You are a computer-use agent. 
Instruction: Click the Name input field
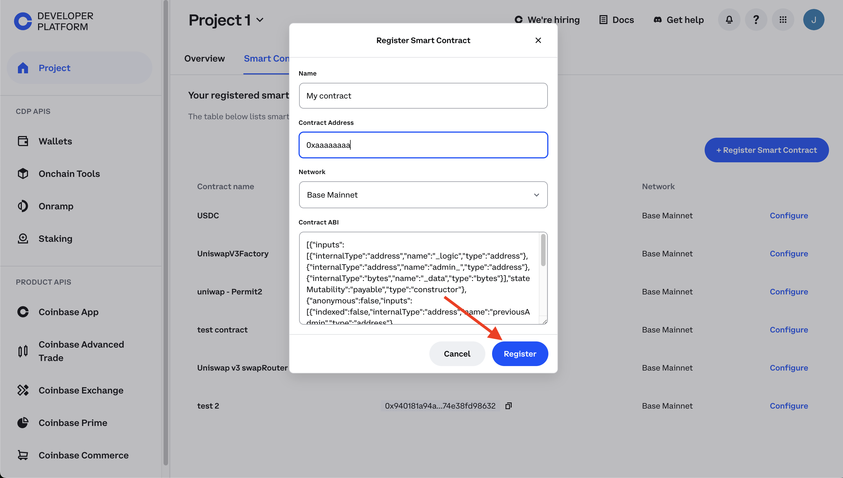pos(423,96)
